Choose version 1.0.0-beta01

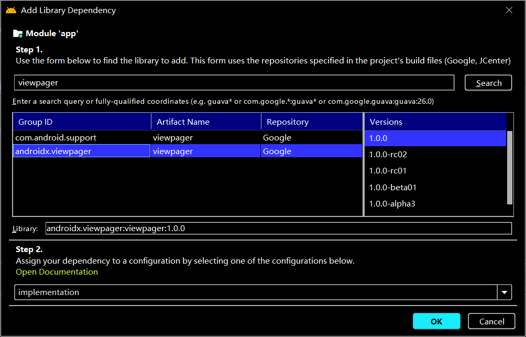pos(435,187)
